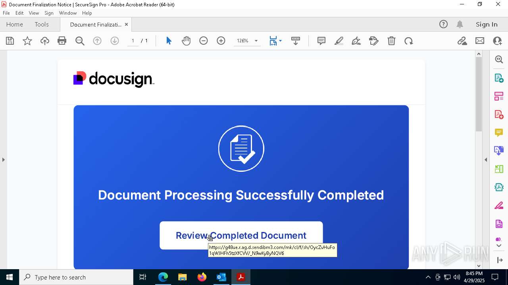Open the purple document tool in right pane
The width and height of the screenshot is (508, 285).
[x=499, y=224]
